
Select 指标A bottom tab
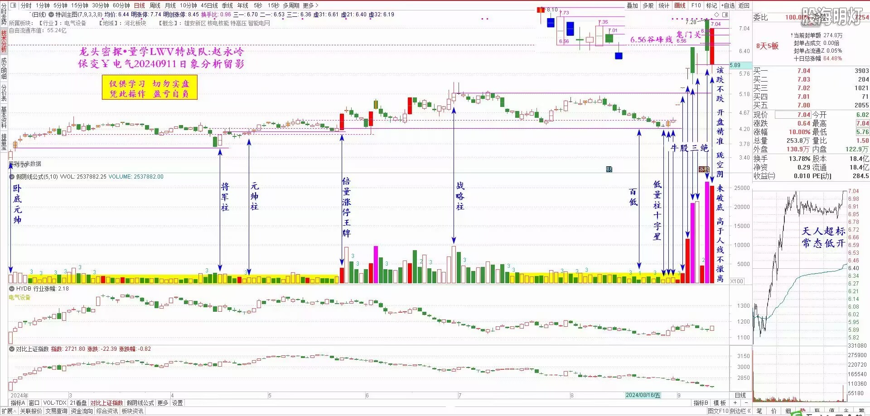(18, 403)
